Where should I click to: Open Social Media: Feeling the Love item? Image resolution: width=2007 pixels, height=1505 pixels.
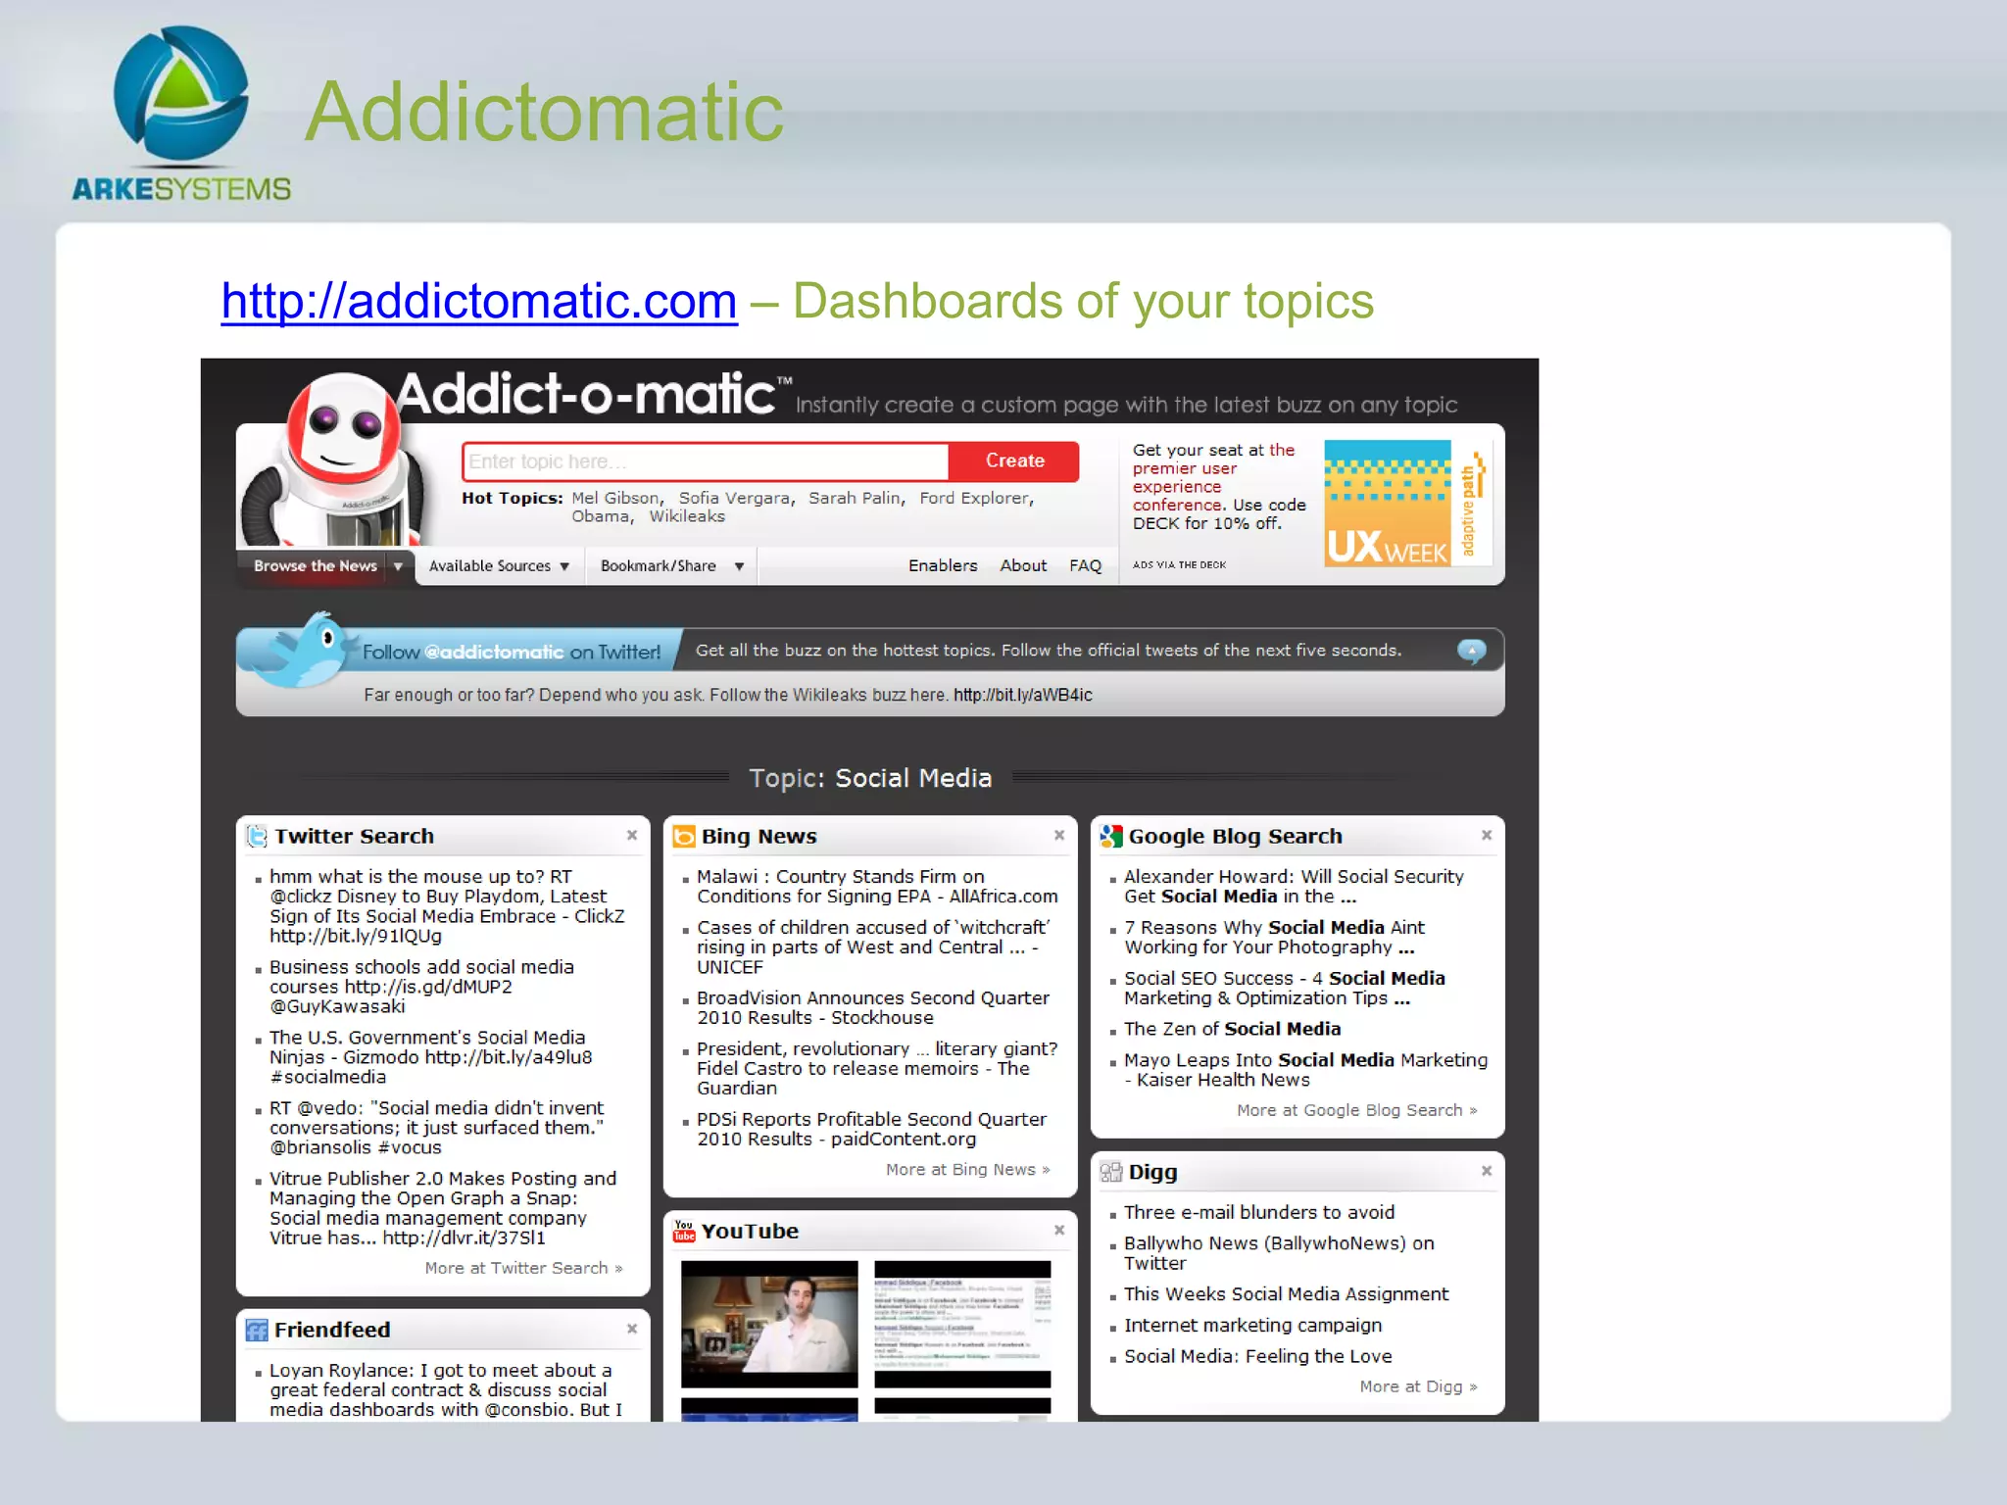1257,1357
